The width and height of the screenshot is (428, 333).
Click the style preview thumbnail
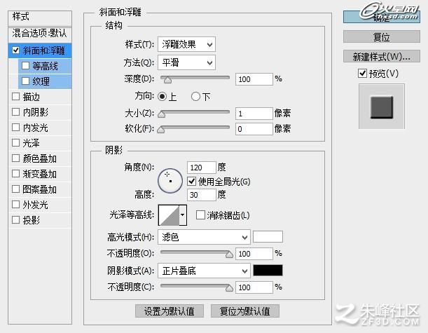point(382,107)
